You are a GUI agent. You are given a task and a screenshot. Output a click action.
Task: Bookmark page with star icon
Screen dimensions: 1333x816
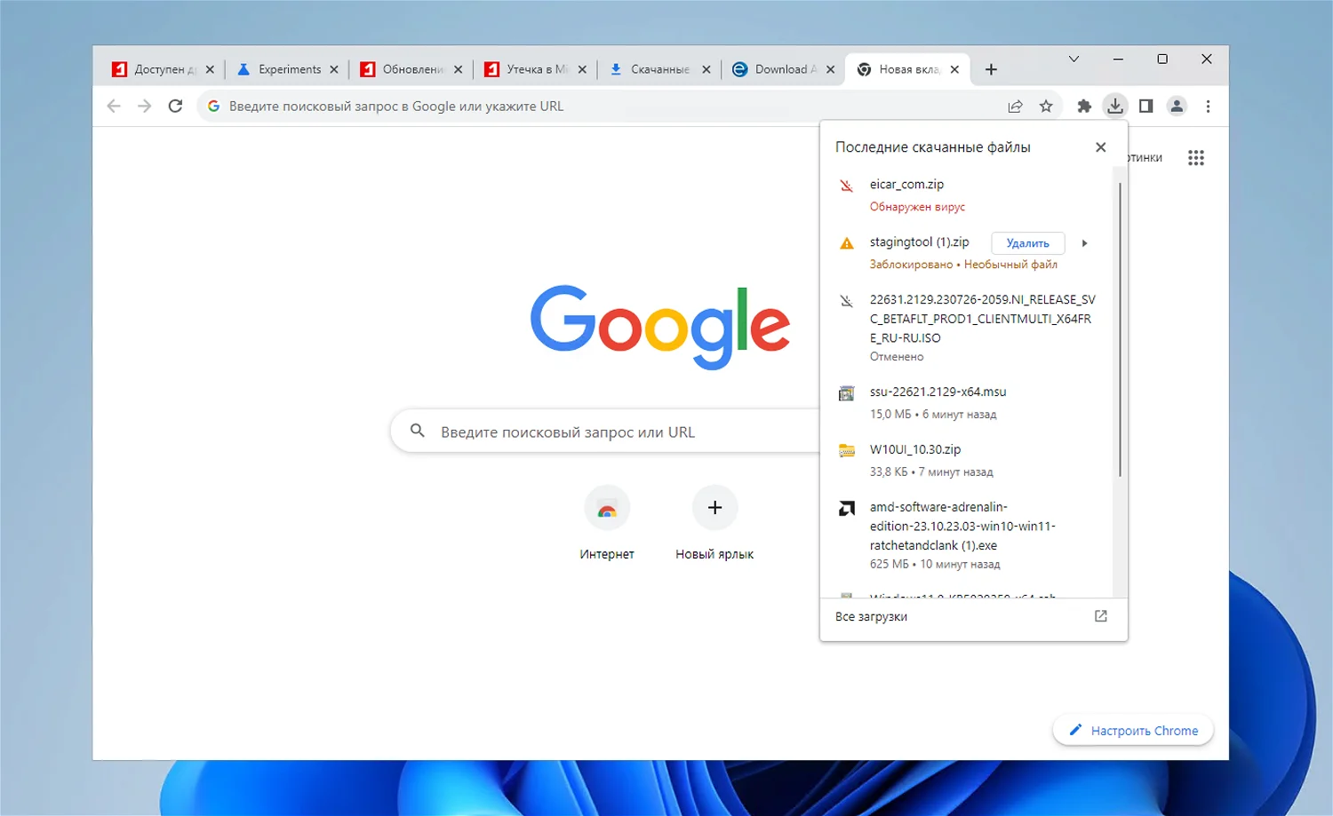coord(1046,107)
